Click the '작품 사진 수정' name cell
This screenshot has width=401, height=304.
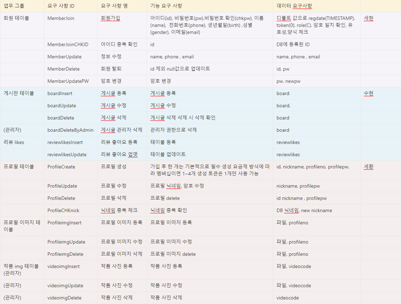pyautogui.click(x=122, y=285)
